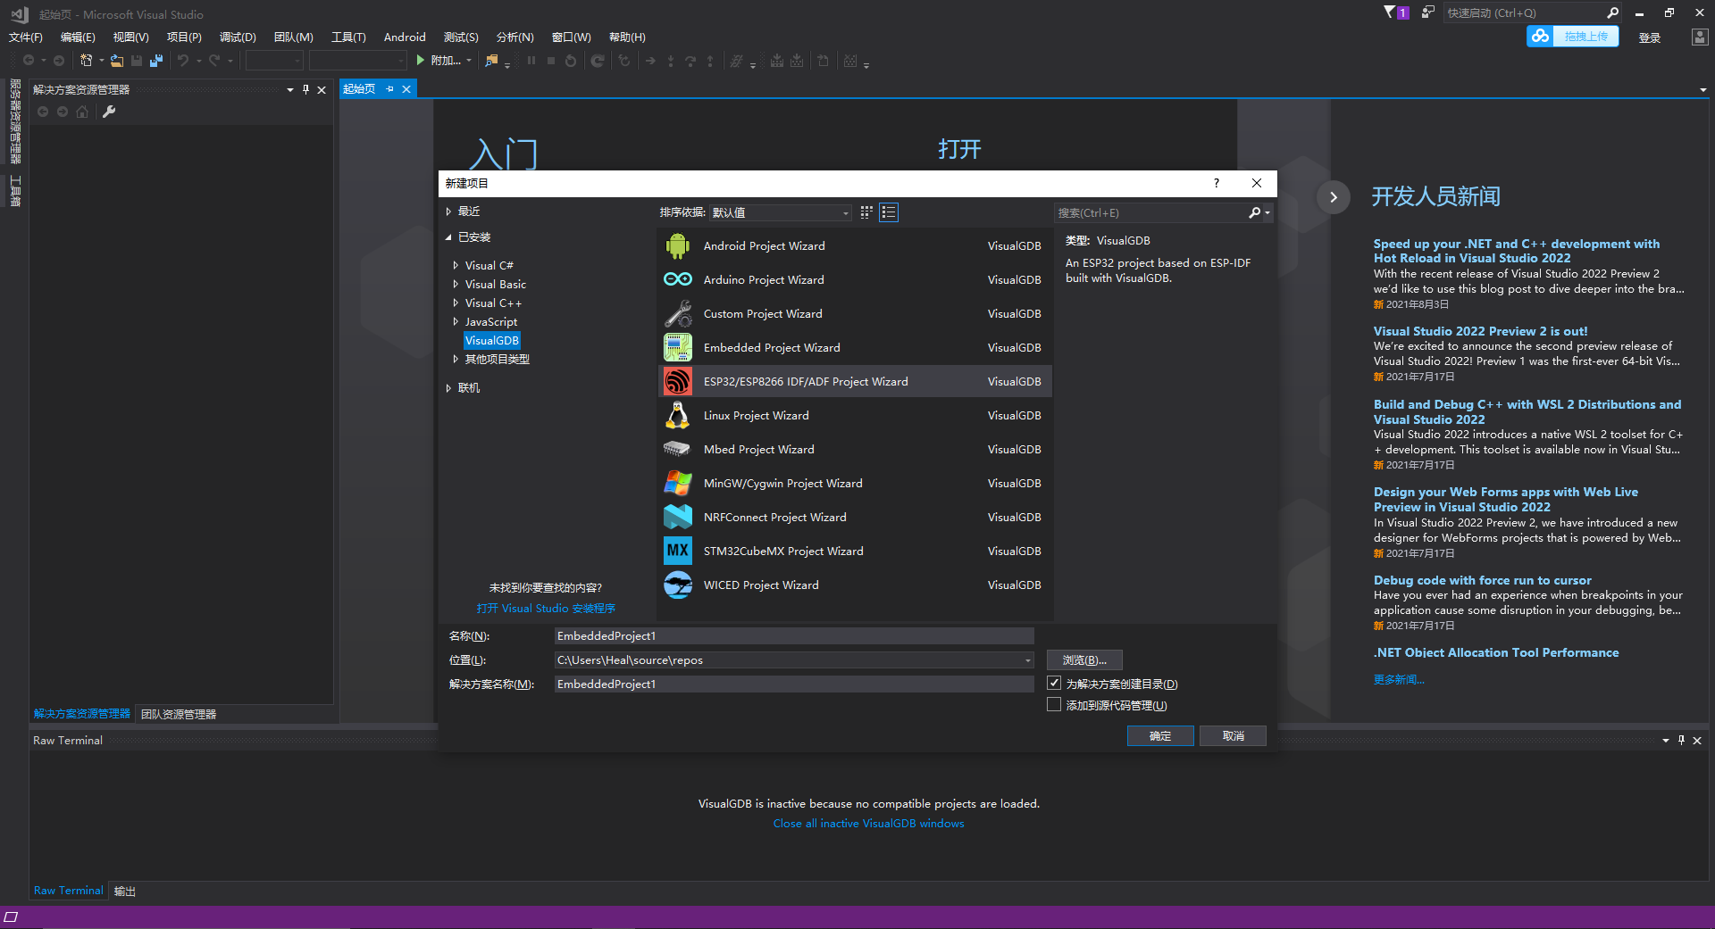Screen dimensions: 1715x929
Task: Open the 文件(F) menu
Action: click(x=26, y=37)
